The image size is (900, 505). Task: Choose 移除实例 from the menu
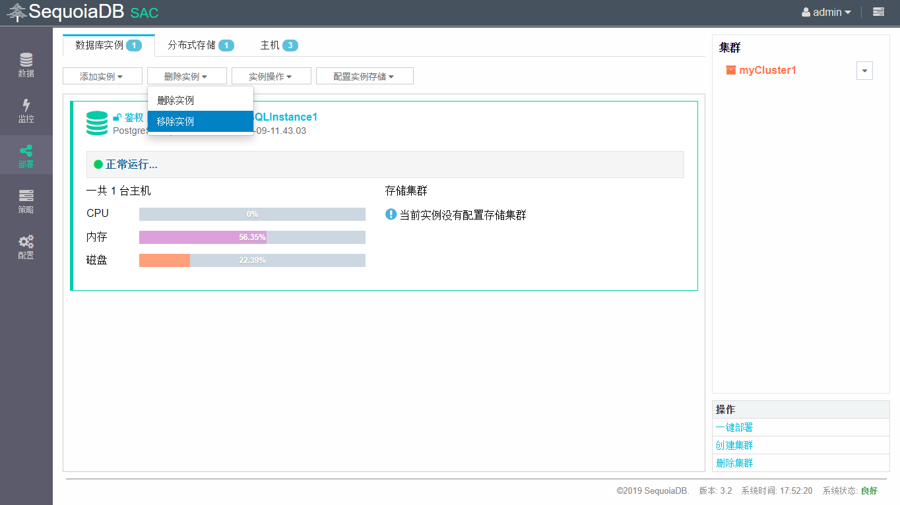(x=176, y=122)
